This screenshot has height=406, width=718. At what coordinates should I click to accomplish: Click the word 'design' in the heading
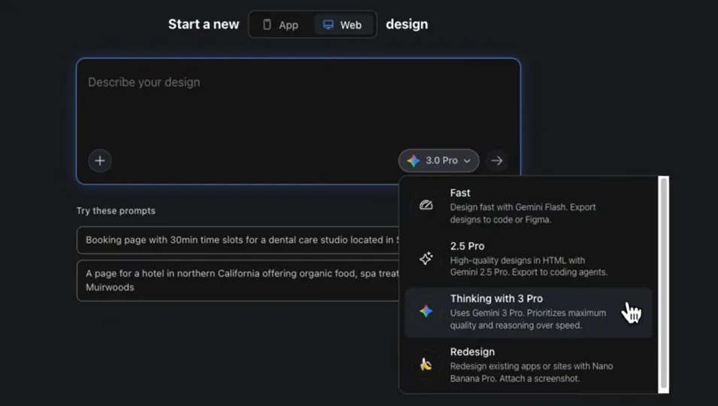407,24
